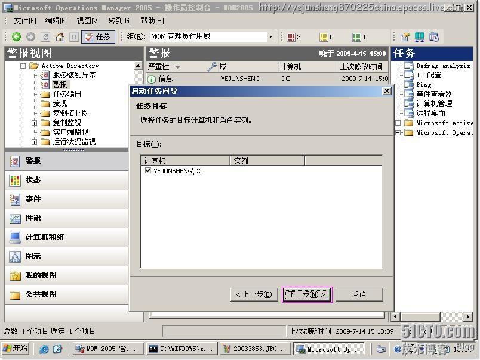Click the 计算机 column header in wizard
The image size is (480, 360).
[185, 161]
